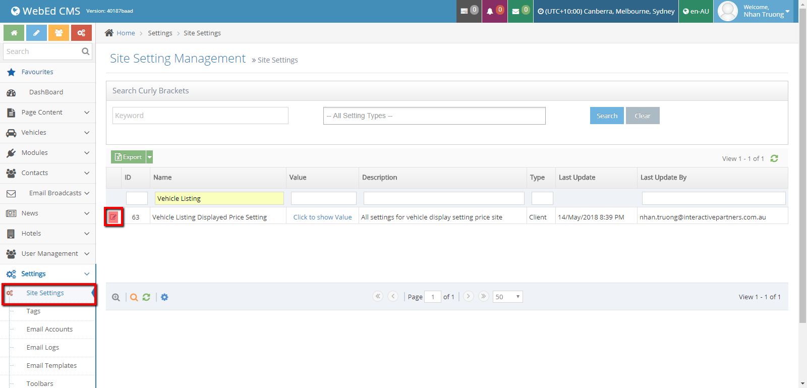Click the orange search icon in grid footer

pos(134,297)
